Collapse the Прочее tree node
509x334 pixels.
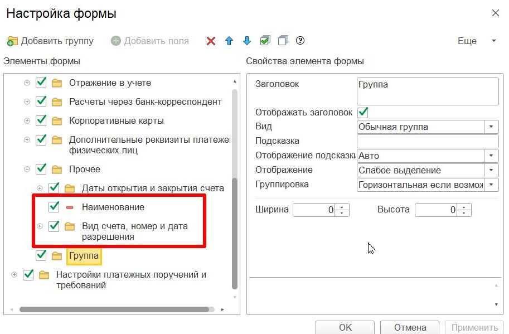[27, 168]
